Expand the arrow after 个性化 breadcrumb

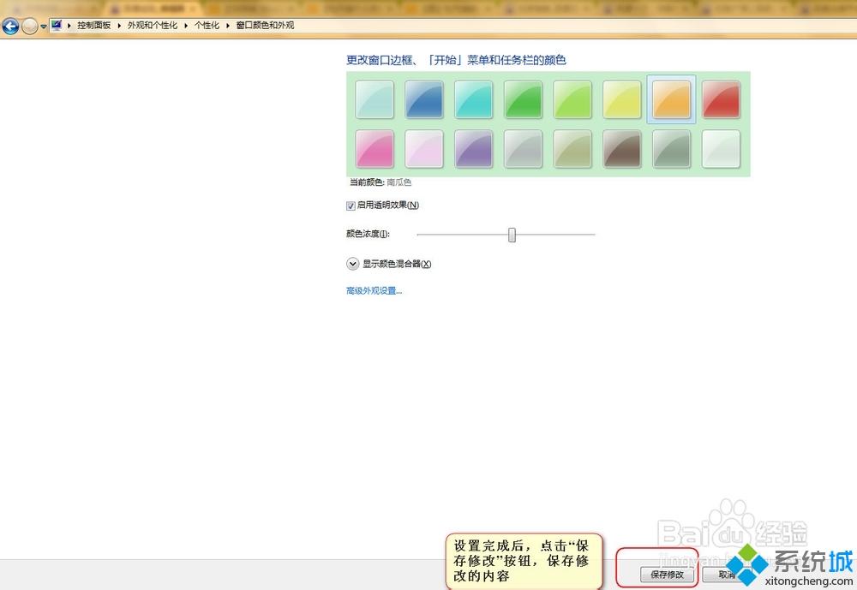point(227,26)
